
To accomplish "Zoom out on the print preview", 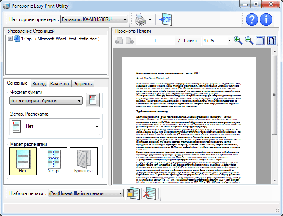I will 249,40.
